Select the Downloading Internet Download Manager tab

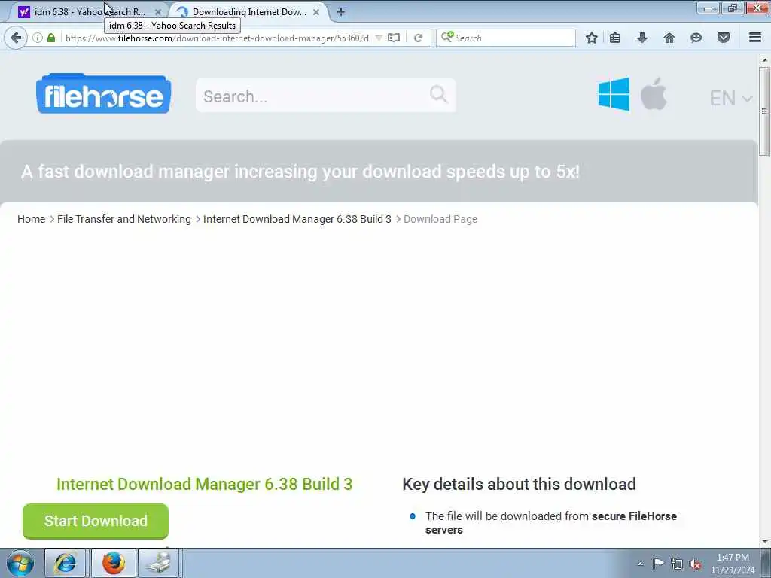coord(249,12)
